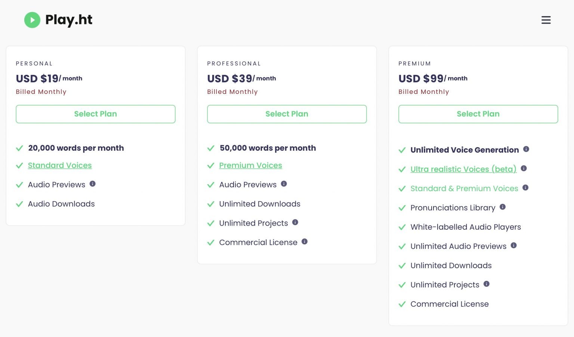The height and width of the screenshot is (337, 574).
Task: Click info icon next to Unlimited Voice Generation
Action: (x=526, y=149)
